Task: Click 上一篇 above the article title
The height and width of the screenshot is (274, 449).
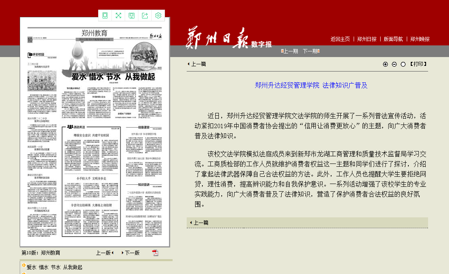Action: 198,64
